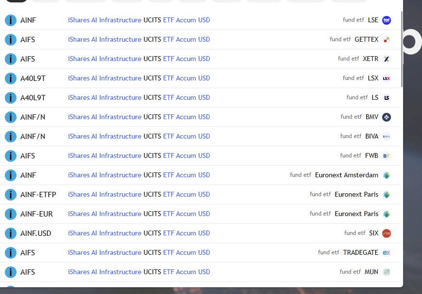Image resolution: width=422 pixels, height=294 pixels.
Task: Open the iShares AI Infrastructure description in LSE row
Action: pos(139,20)
